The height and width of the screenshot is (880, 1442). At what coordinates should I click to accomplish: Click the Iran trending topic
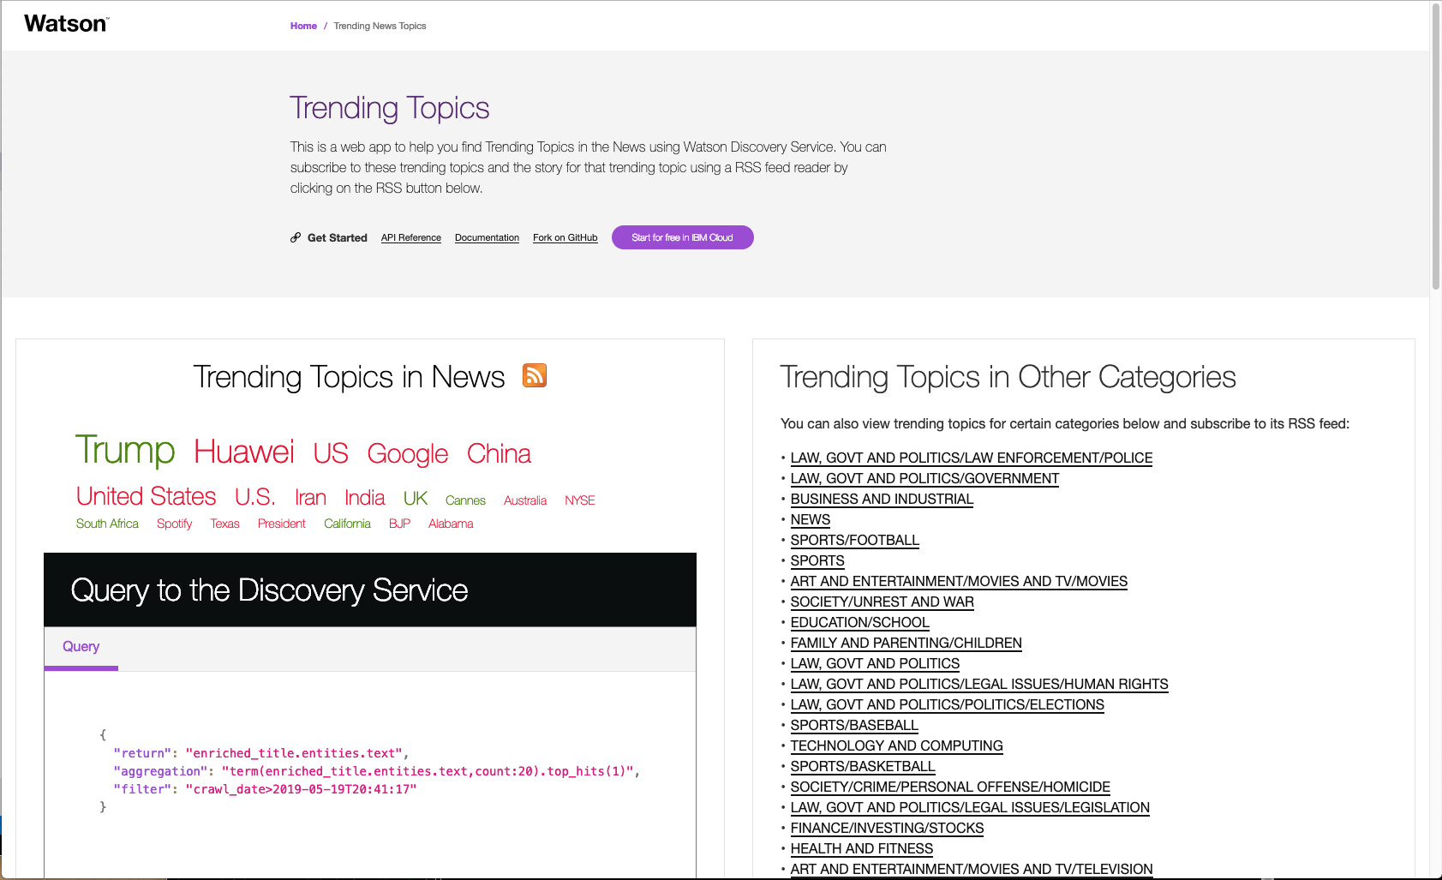[310, 498]
